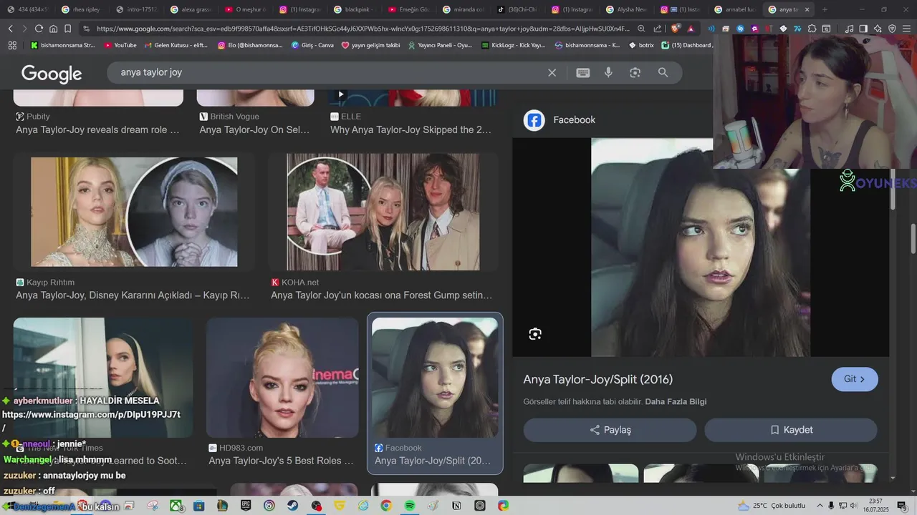
Task: Select the KOHA.net Forest Gump image result
Action: pyautogui.click(x=383, y=212)
